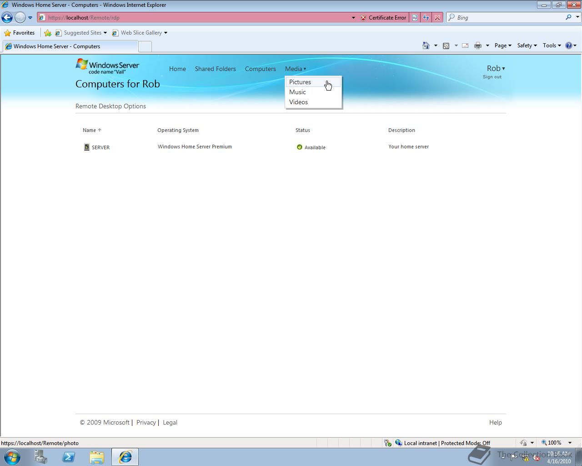
Task: Add page to Favorites bar icon
Action: [48, 33]
